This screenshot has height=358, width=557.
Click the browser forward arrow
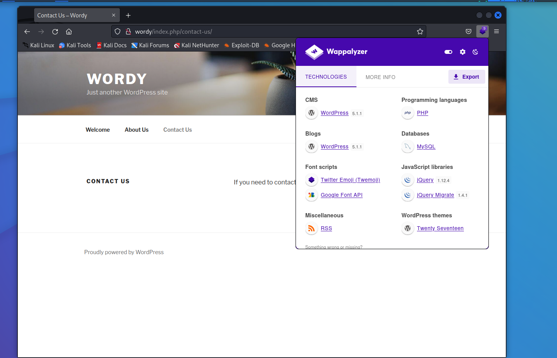(x=41, y=32)
